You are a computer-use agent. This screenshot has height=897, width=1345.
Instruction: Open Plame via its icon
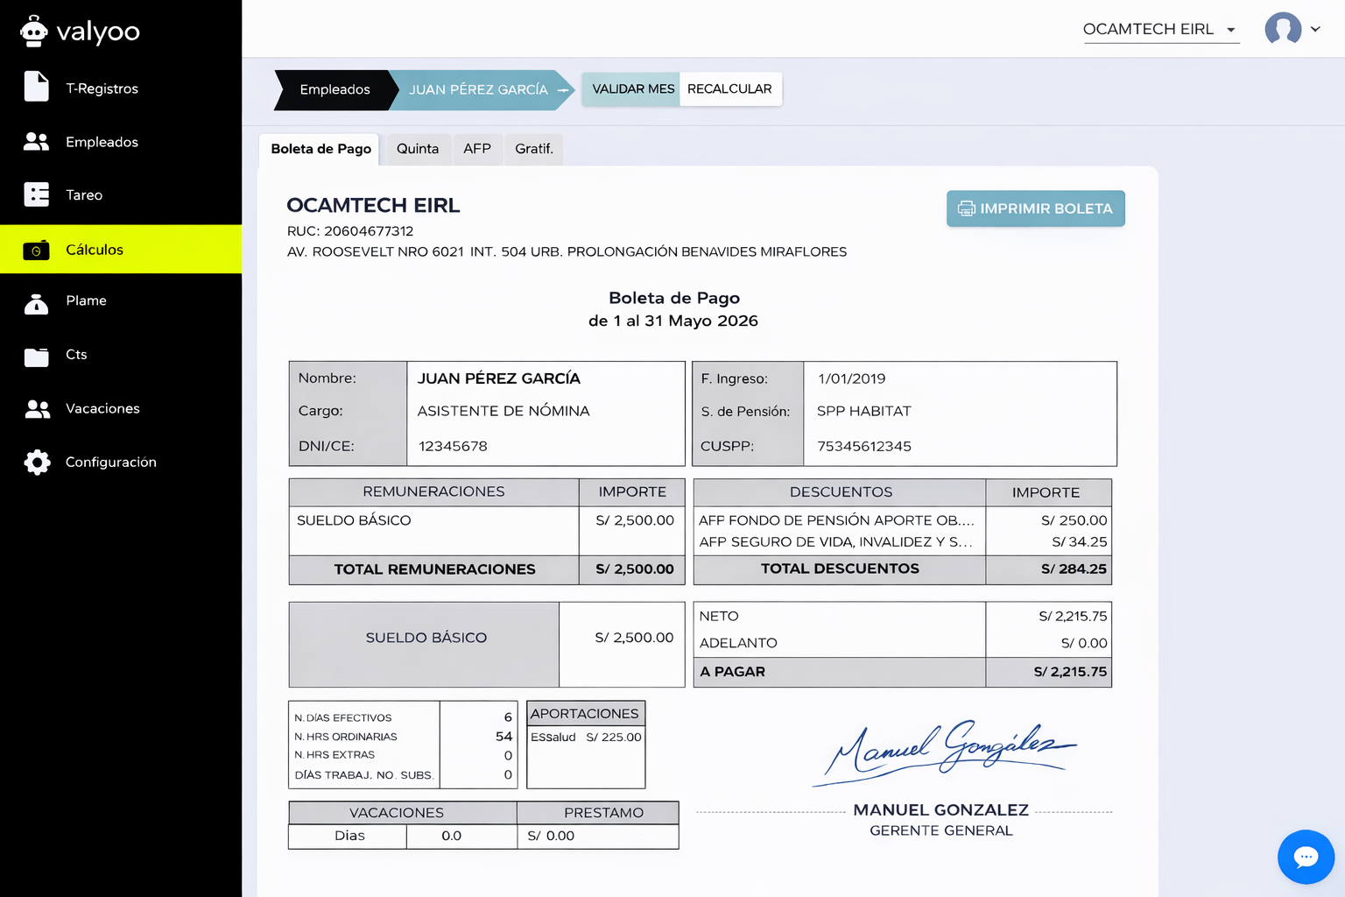tap(36, 303)
